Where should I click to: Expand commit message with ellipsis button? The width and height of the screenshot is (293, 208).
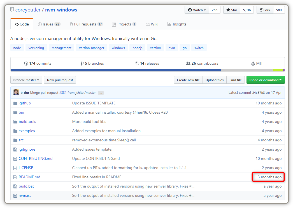click(101, 93)
